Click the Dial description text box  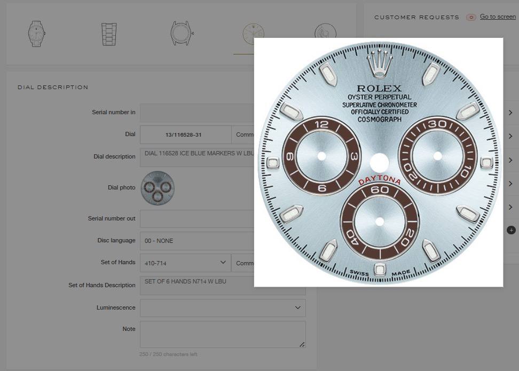pos(197,157)
